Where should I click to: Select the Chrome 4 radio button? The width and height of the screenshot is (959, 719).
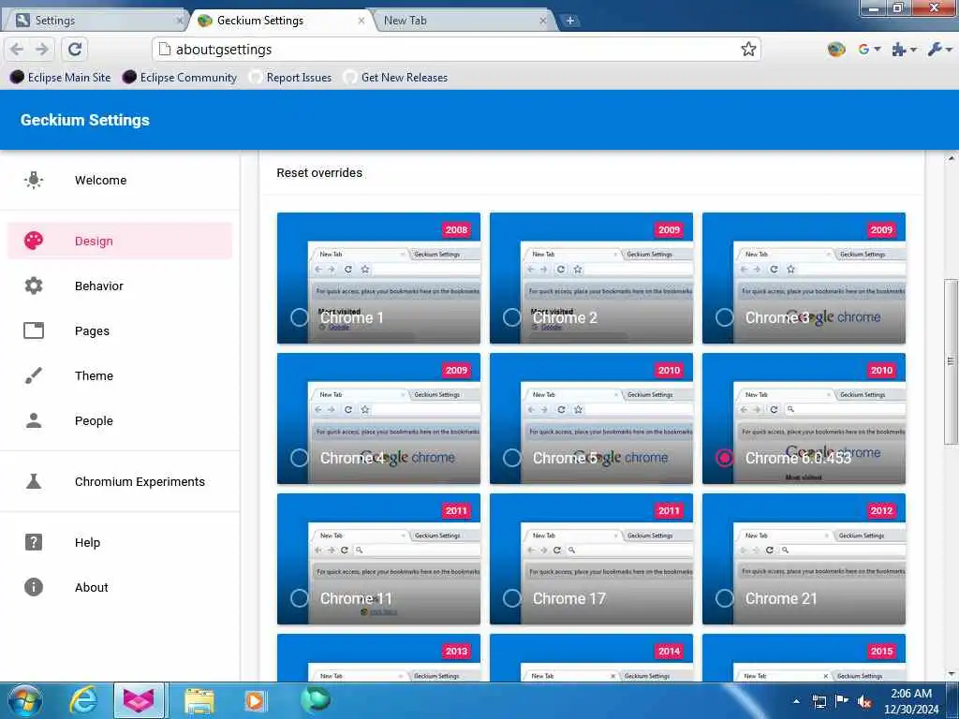tap(299, 457)
